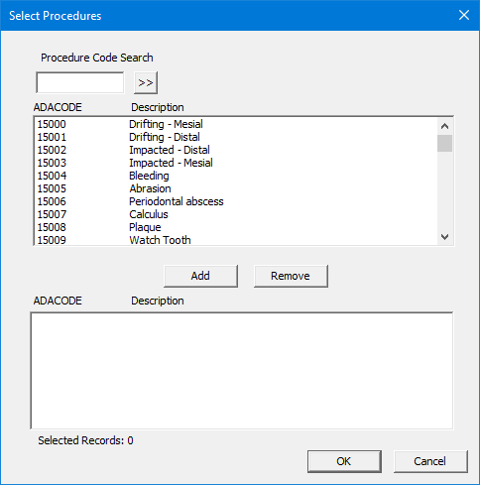Click the scrollbar down arrow
Image resolution: width=480 pixels, height=485 pixels.
pyautogui.click(x=444, y=237)
